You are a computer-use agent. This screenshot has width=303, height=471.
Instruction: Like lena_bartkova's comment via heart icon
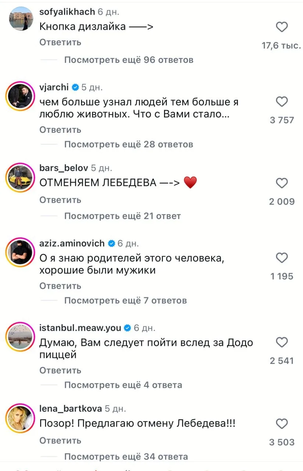(x=282, y=424)
